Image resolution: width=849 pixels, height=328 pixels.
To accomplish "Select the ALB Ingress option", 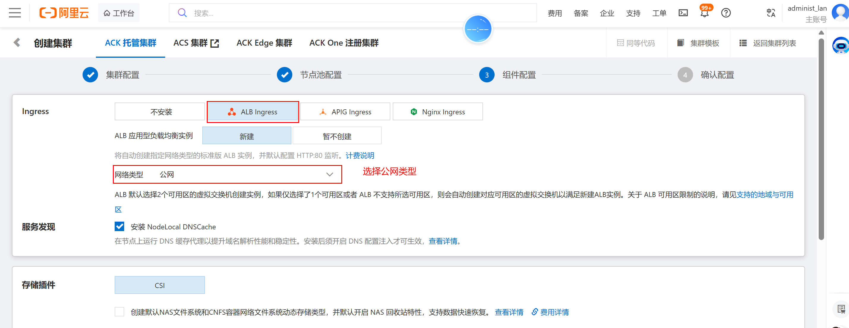I will coord(253,112).
